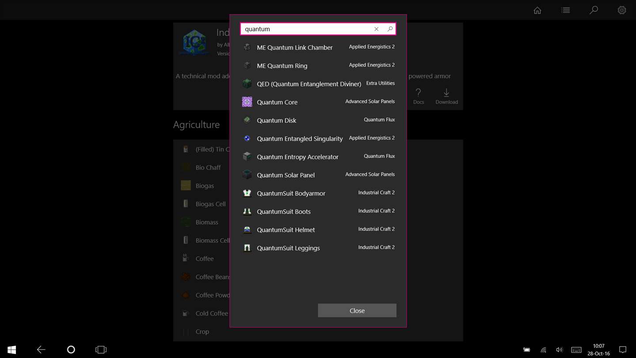Click the QED block icon
Viewport: 636px width, 358px height.
tap(247, 84)
